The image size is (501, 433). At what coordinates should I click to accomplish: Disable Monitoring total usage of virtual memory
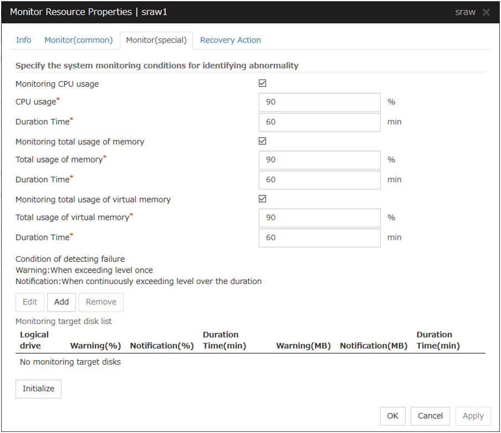[263, 199]
